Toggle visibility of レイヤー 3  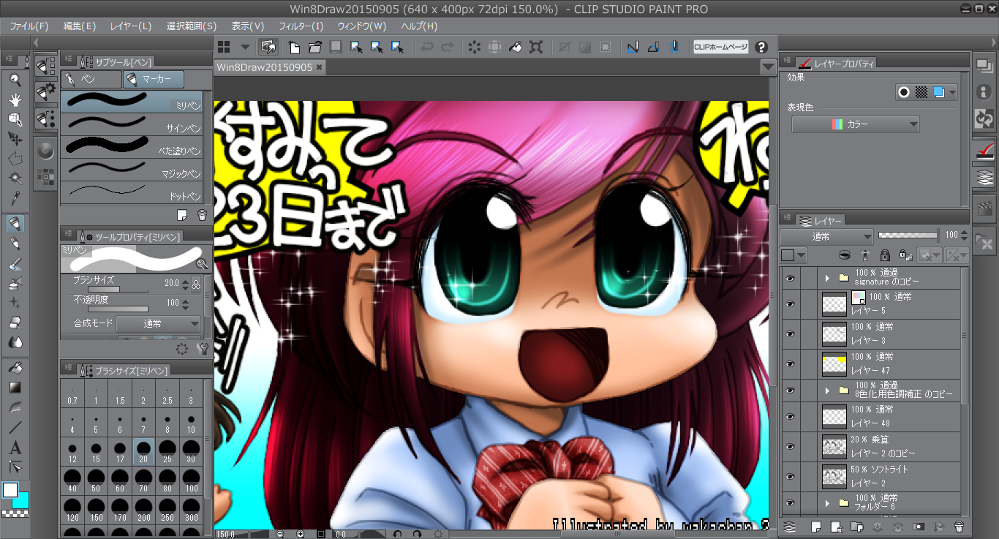pos(790,333)
